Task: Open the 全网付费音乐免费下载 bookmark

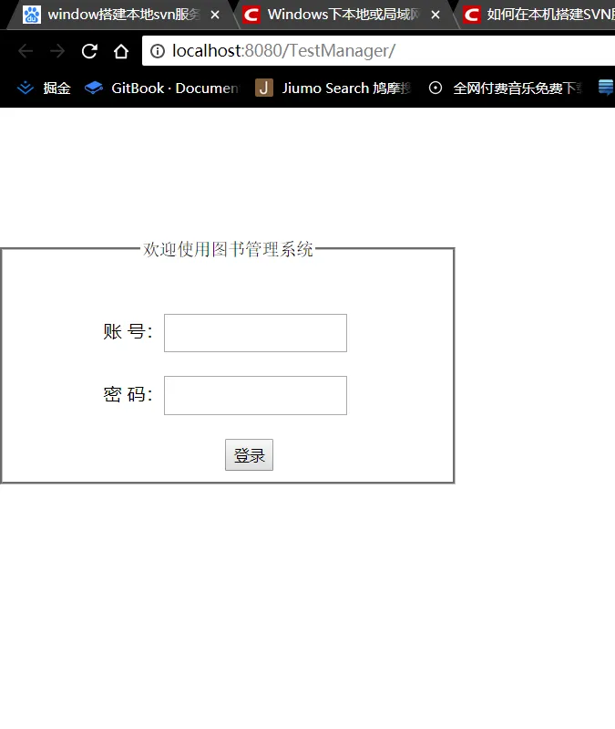Action: (506, 88)
